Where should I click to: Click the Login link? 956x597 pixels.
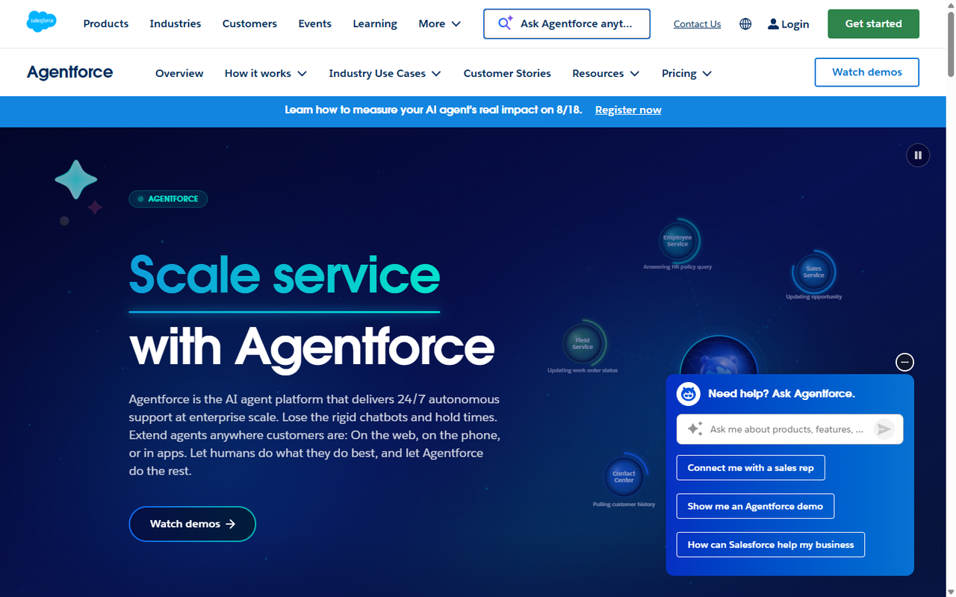[x=789, y=24]
